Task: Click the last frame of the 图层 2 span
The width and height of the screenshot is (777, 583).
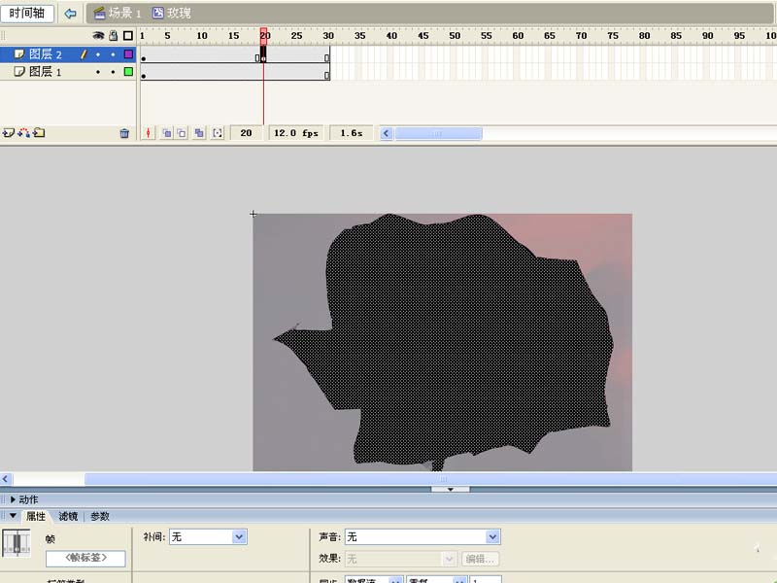Action: tap(327, 54)
